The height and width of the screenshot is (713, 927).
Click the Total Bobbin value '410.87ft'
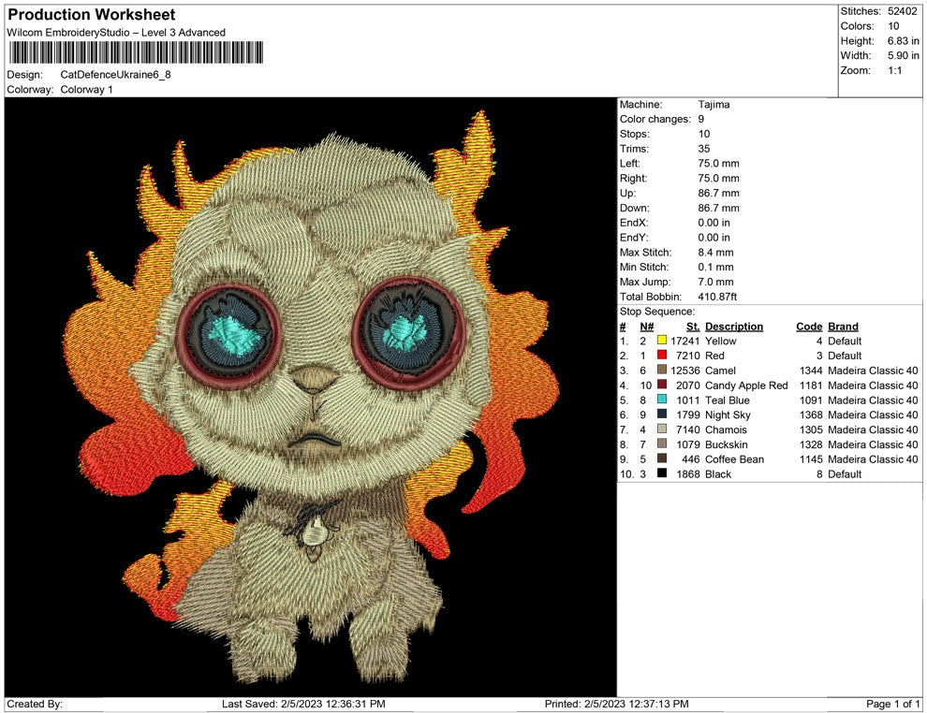pyautogui.click(x=717, y=297)
